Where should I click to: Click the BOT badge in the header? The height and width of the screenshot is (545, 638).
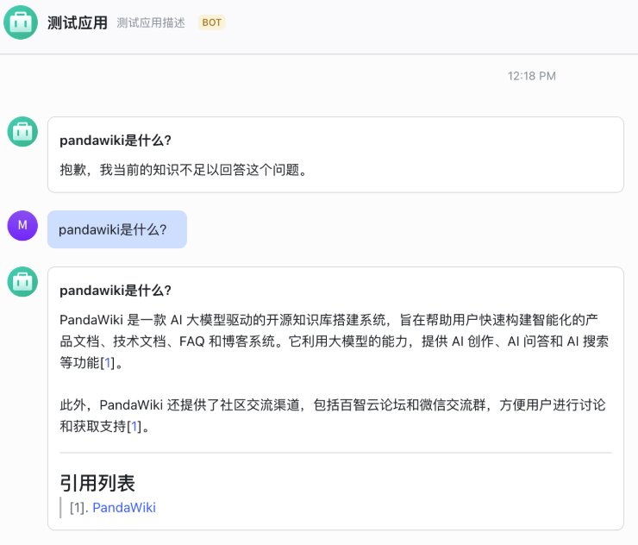211,22
